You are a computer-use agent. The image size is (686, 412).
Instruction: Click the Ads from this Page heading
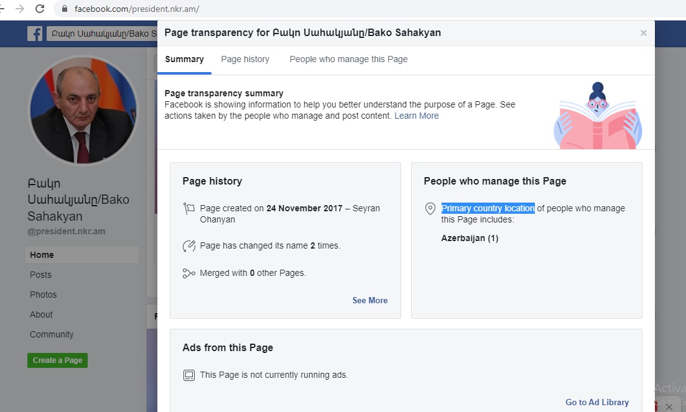point(228,348)
